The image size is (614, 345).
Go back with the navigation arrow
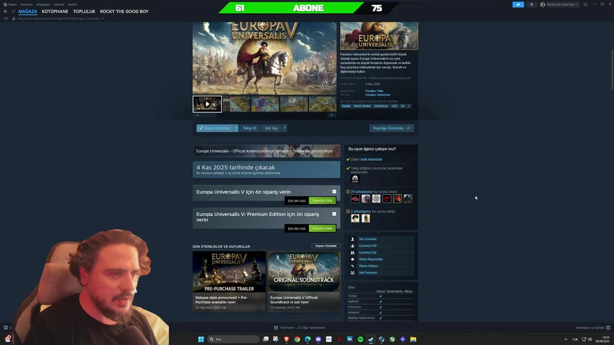tap(5, 11)
